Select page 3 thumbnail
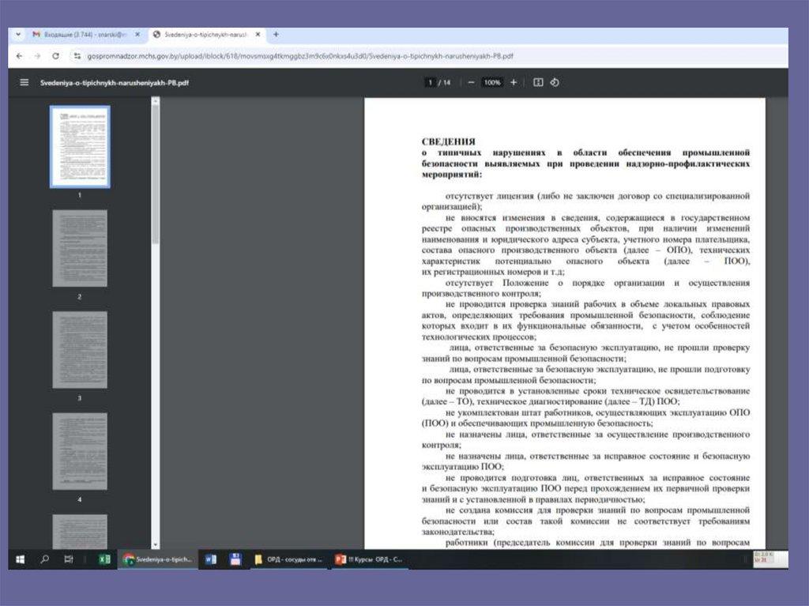Image resolution: width=809 pixels, height=606 pixels. click(x=80, y=349)
